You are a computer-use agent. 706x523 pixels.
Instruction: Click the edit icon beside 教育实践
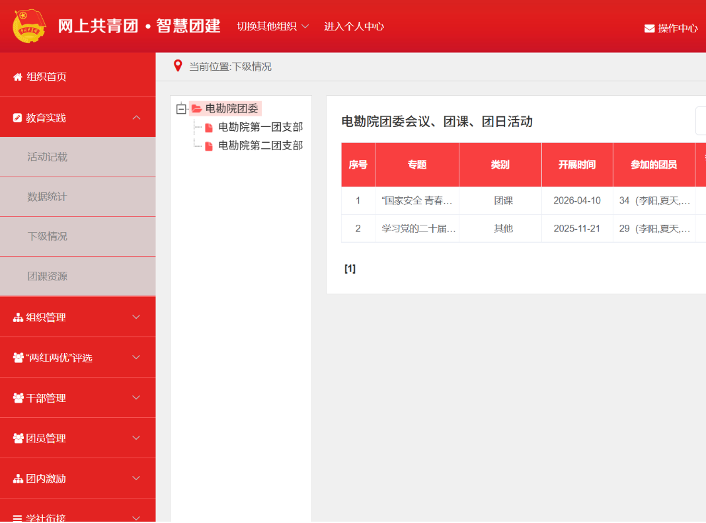click(18, 118)
